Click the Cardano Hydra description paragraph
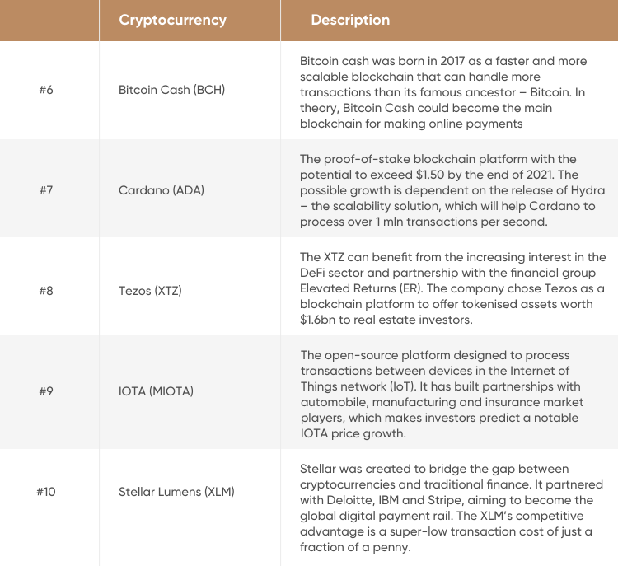The image size is (618, 566). point(452,190)
